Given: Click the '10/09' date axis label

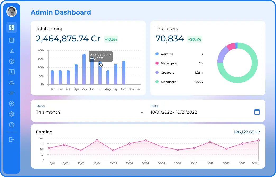Looking at the screenshot, I should (178, 164).
